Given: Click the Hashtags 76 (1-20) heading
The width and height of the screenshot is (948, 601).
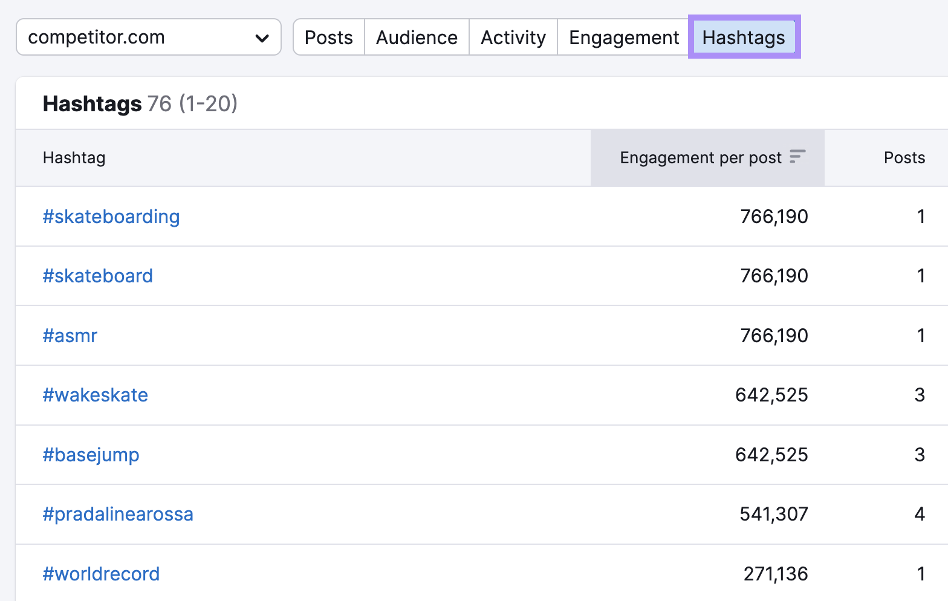Looking at the screenshot, I should (140, 103).
